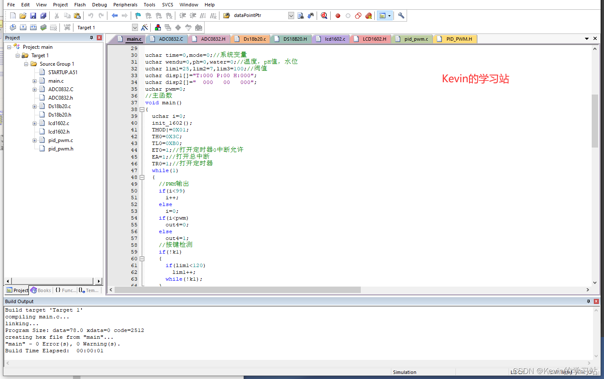Screen dimensions: 604x379
Task: Toggle disable all breakpoints icon
Action: click(x=358, y=16)
